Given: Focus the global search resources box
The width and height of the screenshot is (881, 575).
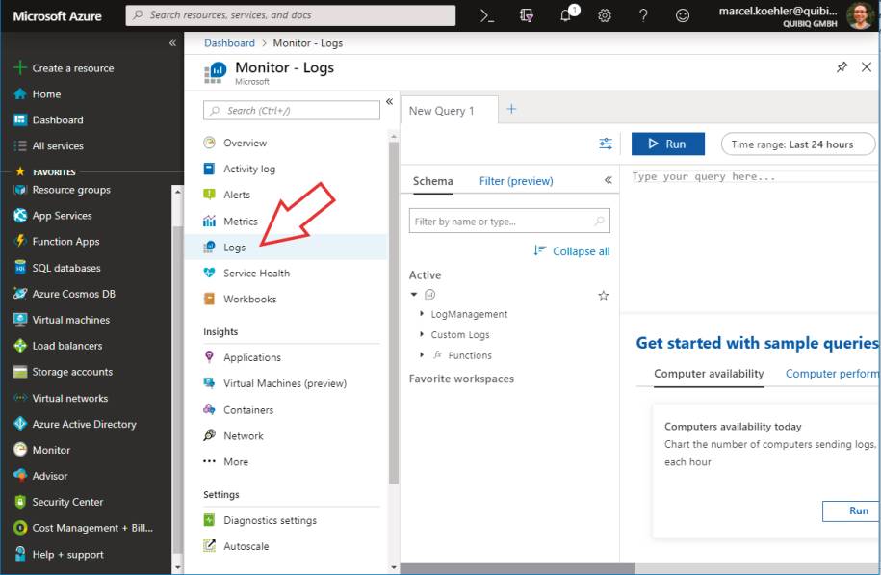Looking at the screenshot, I should (291, 15).
